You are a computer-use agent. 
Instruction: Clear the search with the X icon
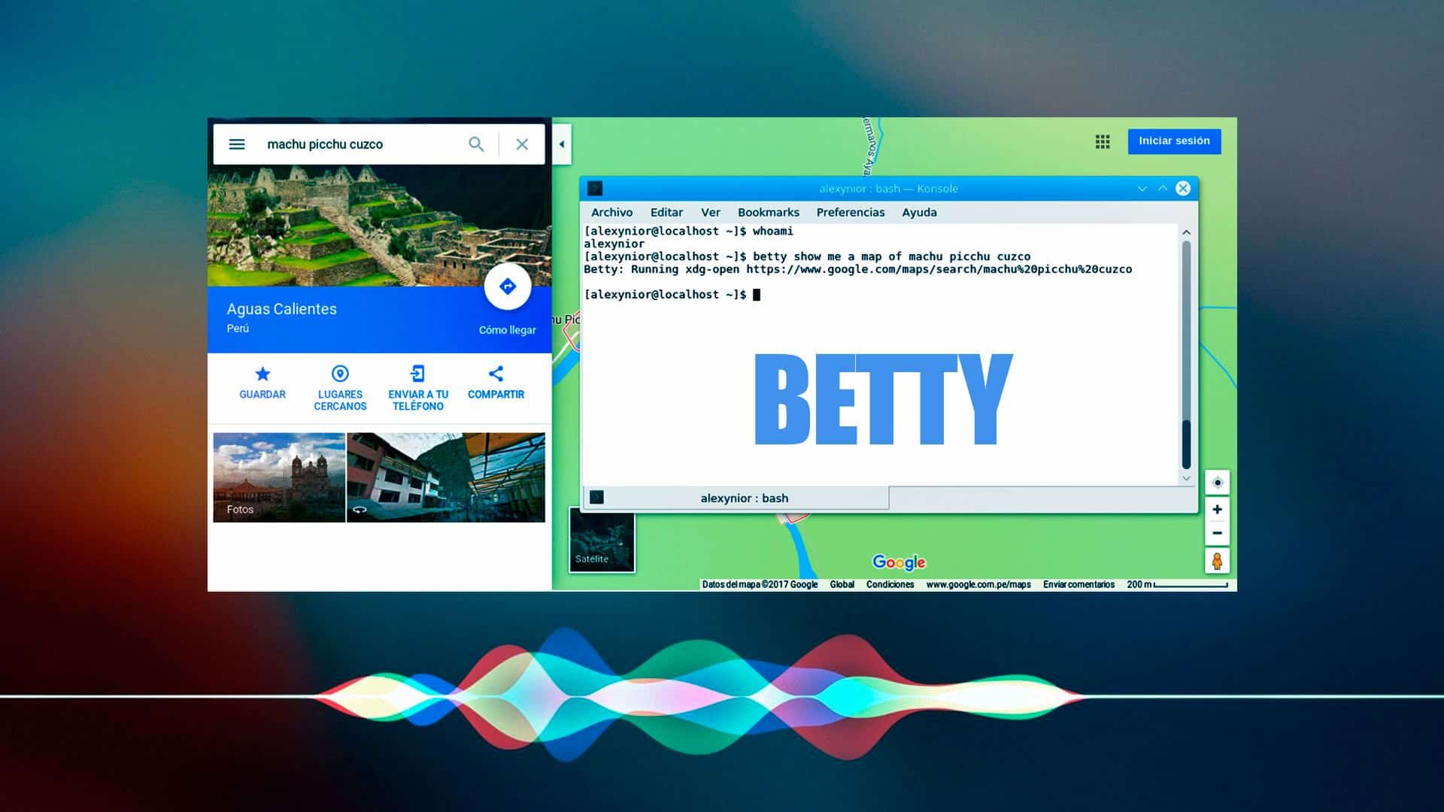coord(522,144)
